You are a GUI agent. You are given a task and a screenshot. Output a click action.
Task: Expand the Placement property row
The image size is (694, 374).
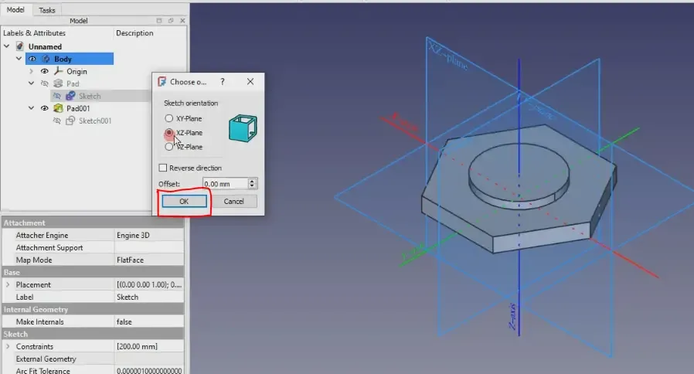[8, 284]
